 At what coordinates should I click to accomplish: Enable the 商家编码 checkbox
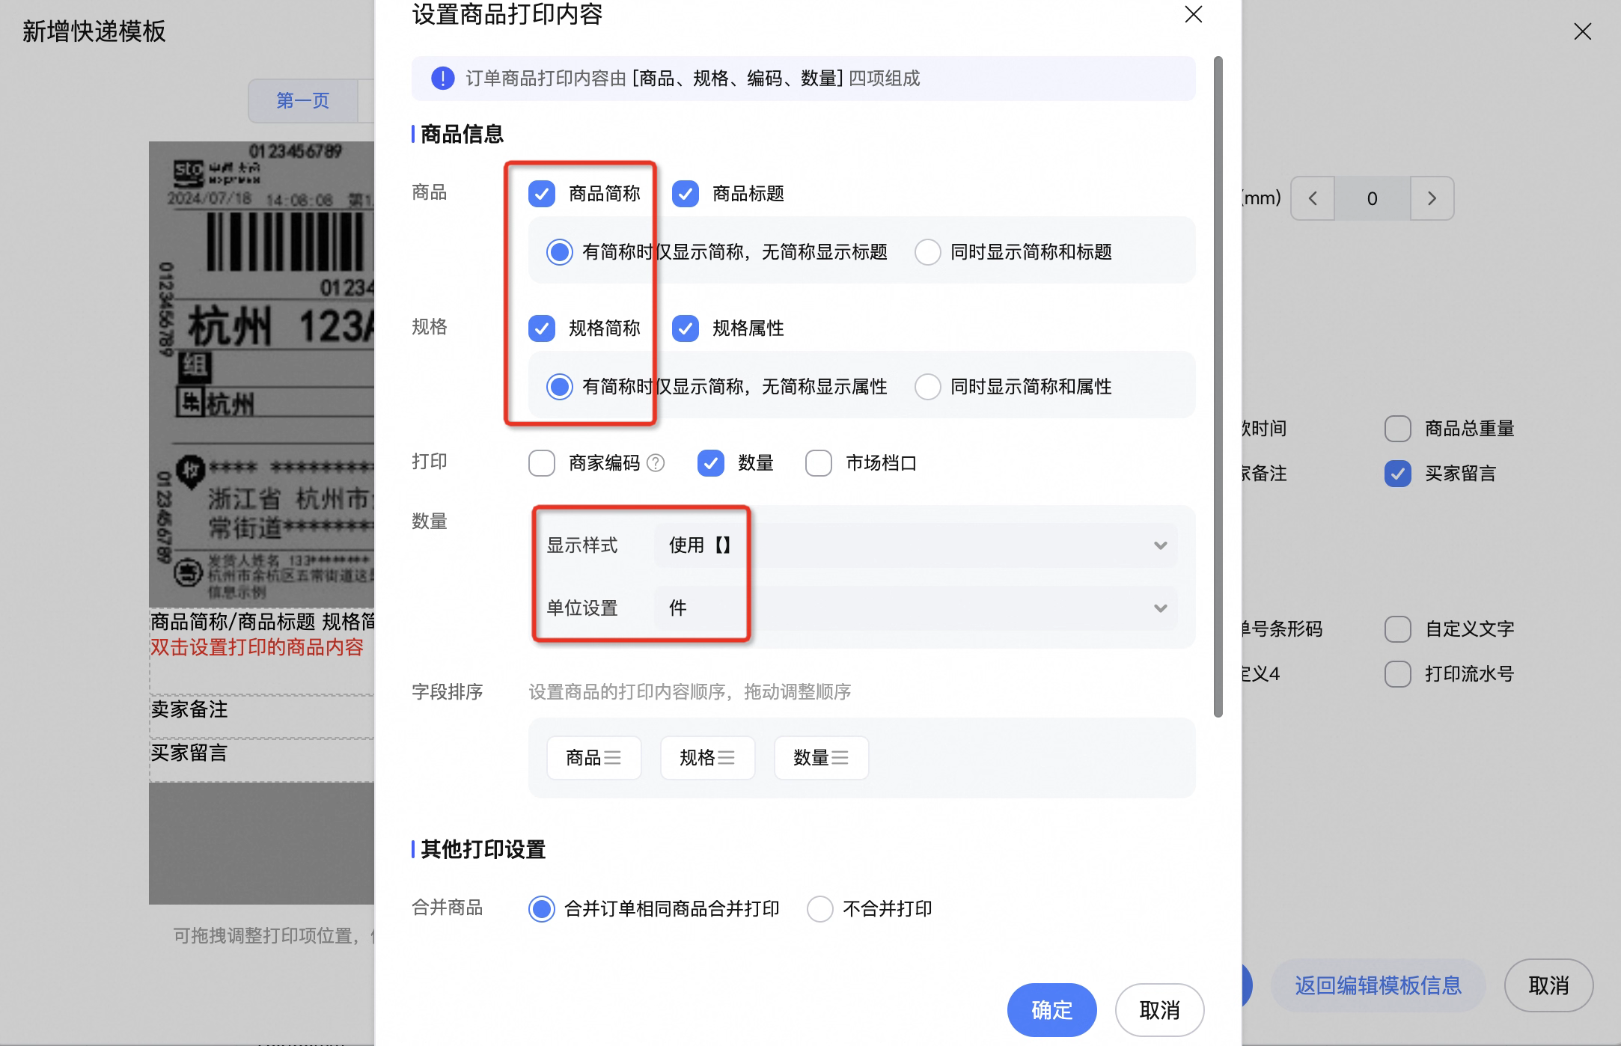click(542, 463)
